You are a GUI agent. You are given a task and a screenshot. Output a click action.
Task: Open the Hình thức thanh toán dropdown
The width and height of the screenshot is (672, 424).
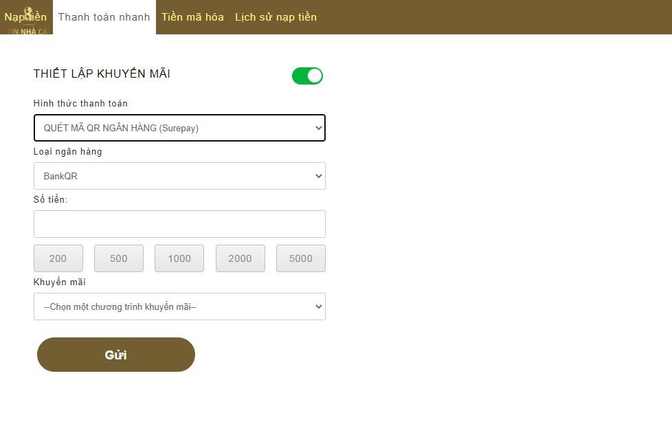(x=179, y=128)
